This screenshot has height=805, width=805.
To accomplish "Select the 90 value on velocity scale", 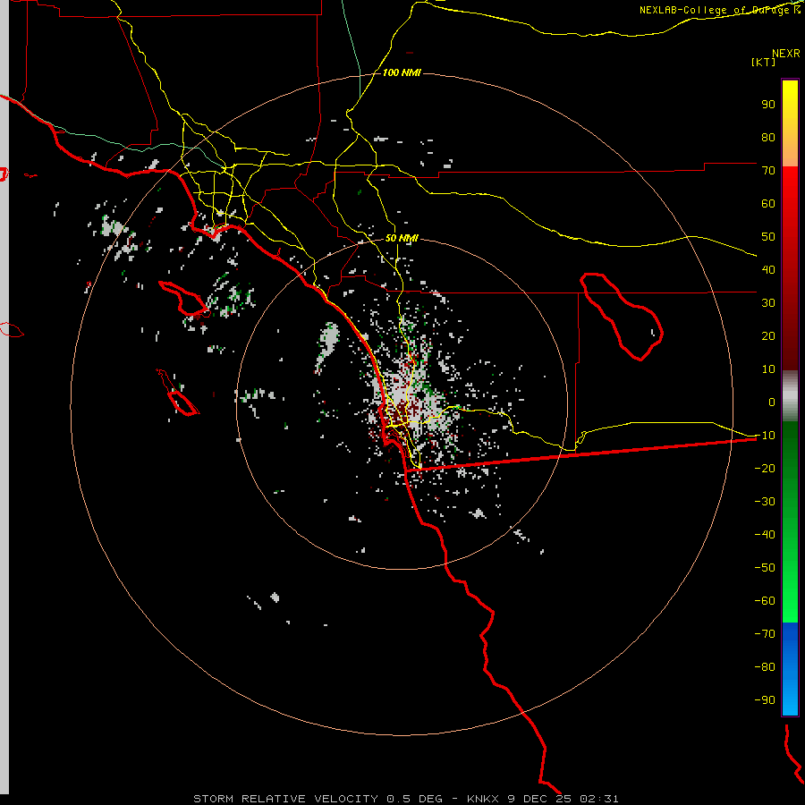I will (x=768, y=105).
